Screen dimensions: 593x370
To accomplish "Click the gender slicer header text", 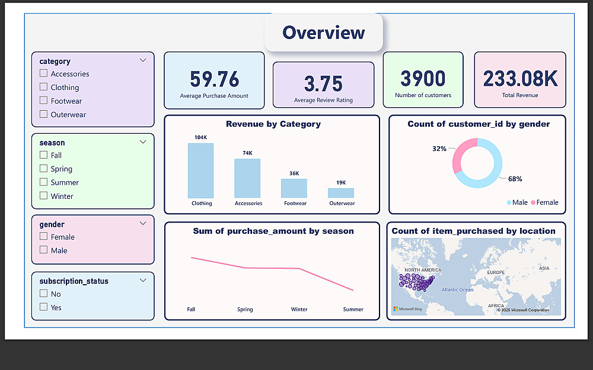I will (x=52, y=224).
